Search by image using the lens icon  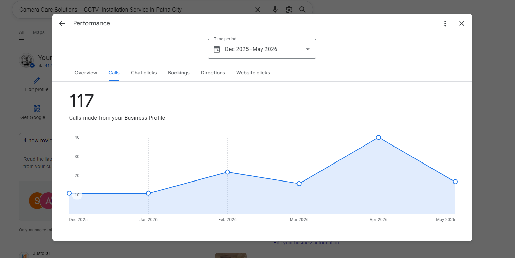(289, 10)
